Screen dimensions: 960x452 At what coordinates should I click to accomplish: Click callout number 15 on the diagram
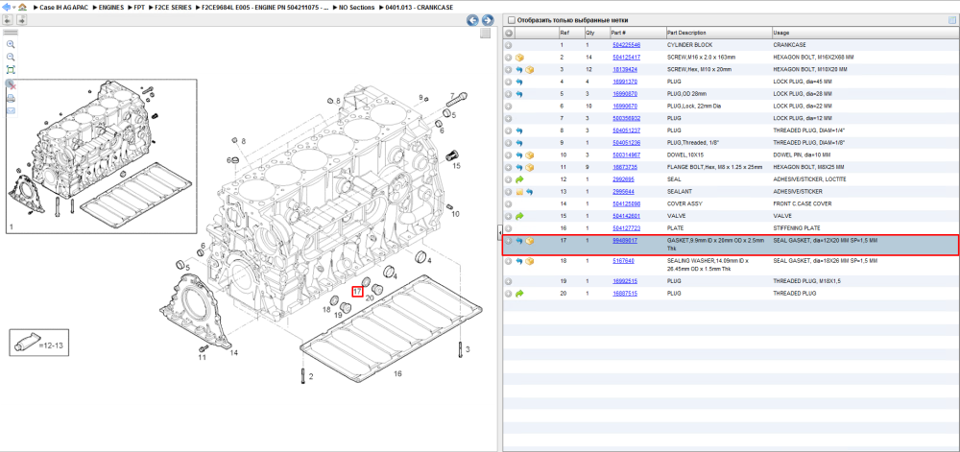coord(456,166)
